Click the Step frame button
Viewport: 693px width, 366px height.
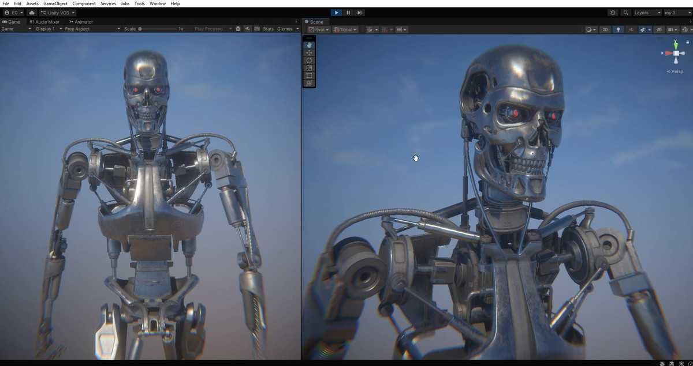click(x=360, y=13)
